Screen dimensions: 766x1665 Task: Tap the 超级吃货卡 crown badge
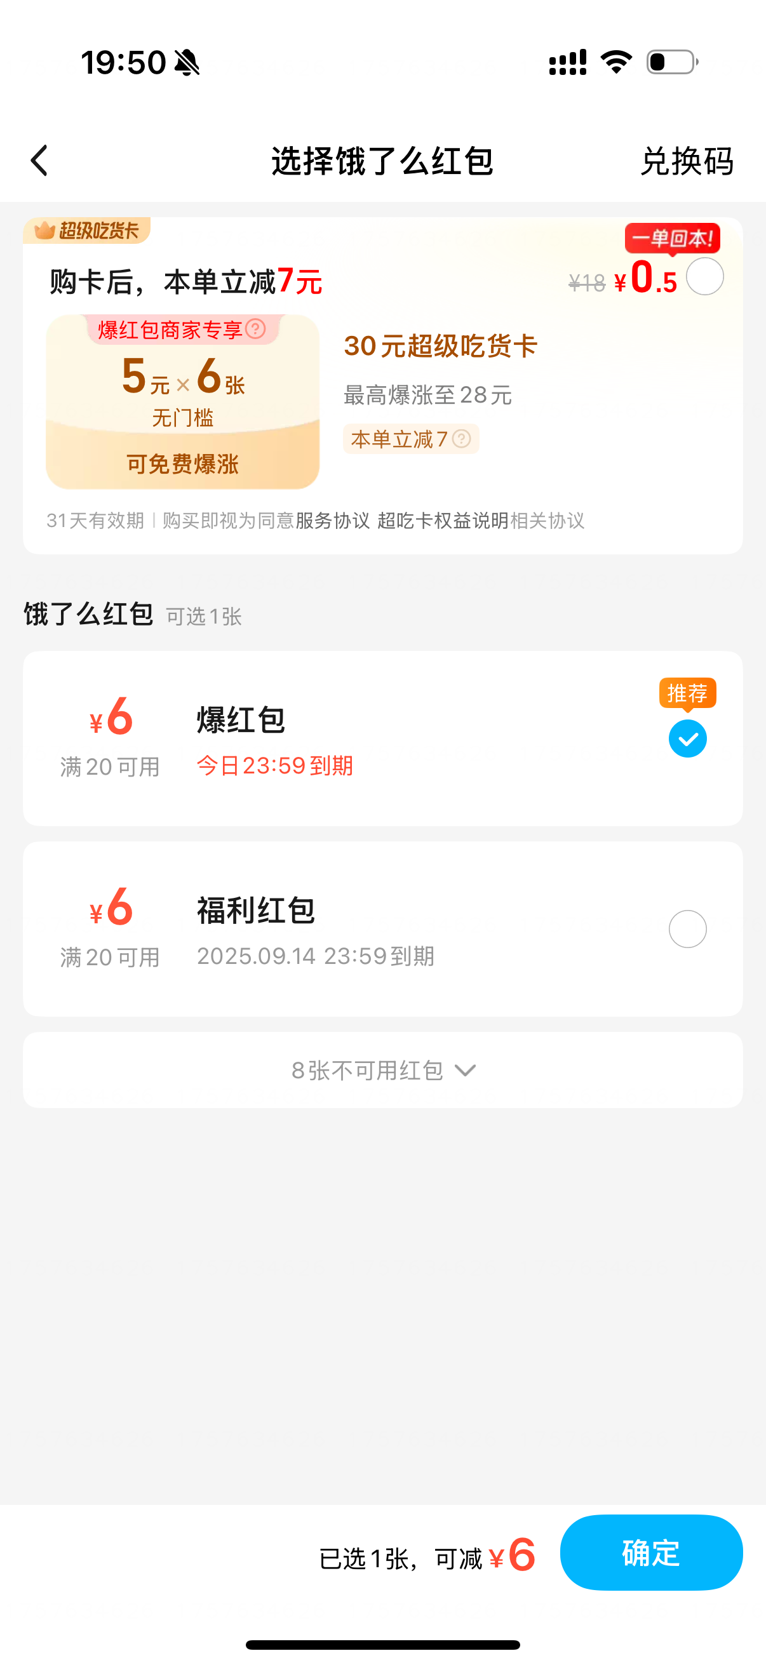tap(86, 231)
